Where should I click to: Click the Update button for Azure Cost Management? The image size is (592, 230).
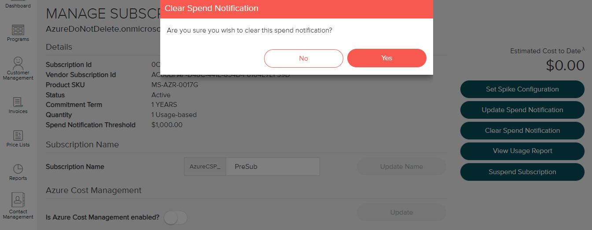[401, 212]
